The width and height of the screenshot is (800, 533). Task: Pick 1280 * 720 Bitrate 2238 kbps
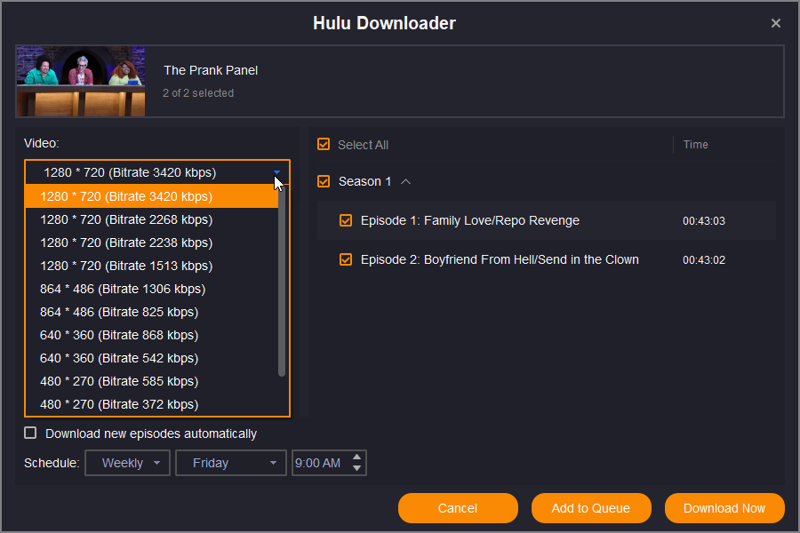pyautogui.click(x=151, y=243)
